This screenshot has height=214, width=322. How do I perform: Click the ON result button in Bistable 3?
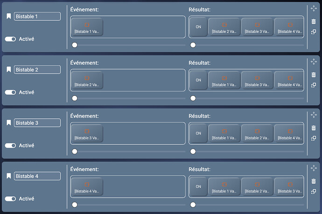(198, 134)
